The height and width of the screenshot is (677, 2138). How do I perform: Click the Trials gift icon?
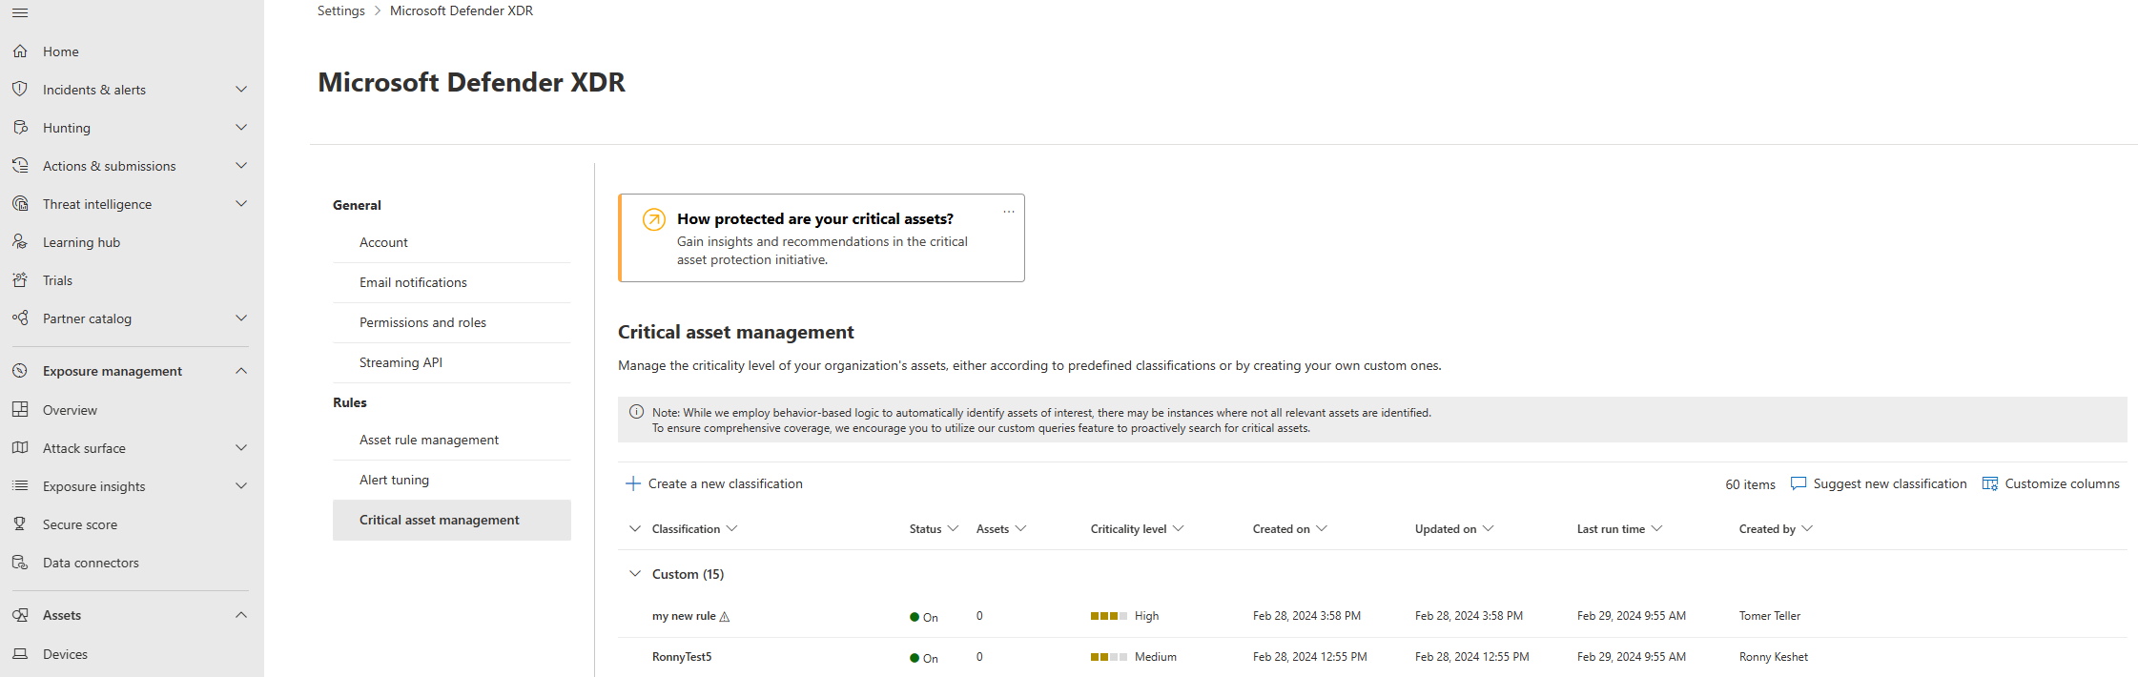coord(20,280)
